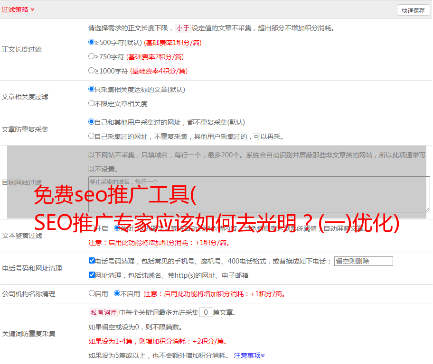Grab the textarea resize handle corner
Viewport: 433px width, 364px height.
pyautogui.click(x=427, y=209)
